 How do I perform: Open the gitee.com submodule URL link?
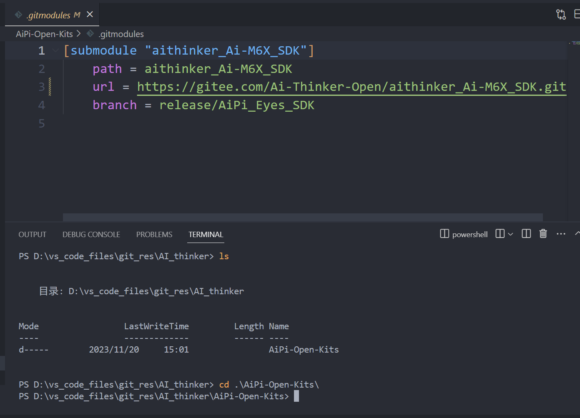point(352,87)
